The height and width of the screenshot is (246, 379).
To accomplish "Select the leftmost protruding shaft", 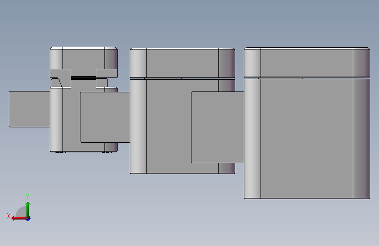I will (x=29, y=109).
